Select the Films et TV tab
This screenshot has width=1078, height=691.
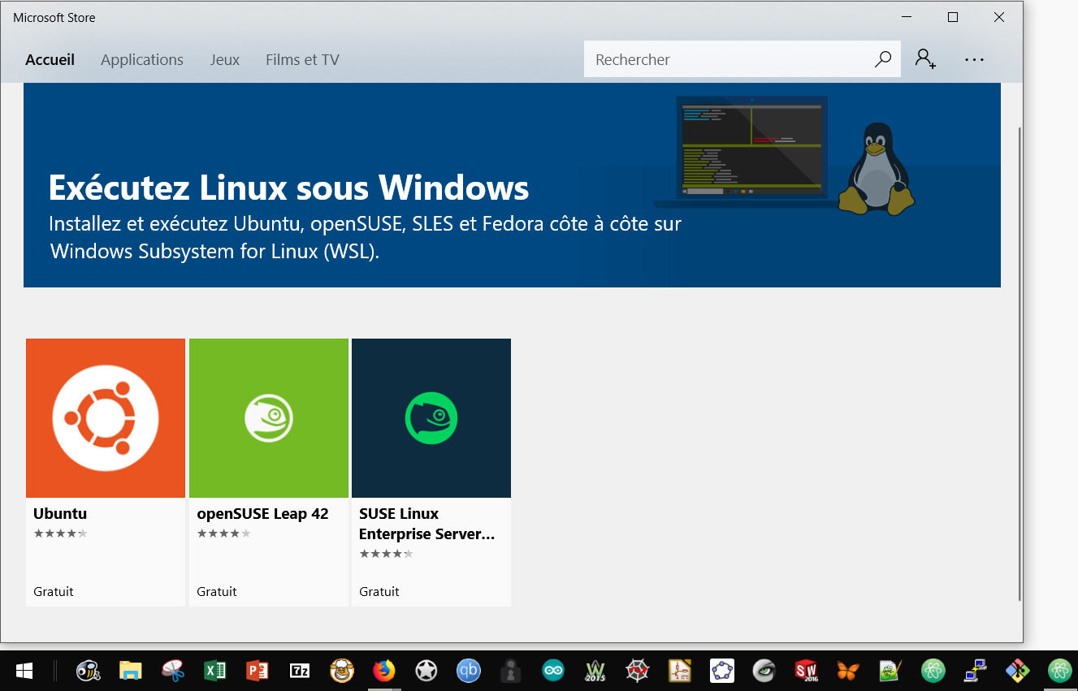302,59
